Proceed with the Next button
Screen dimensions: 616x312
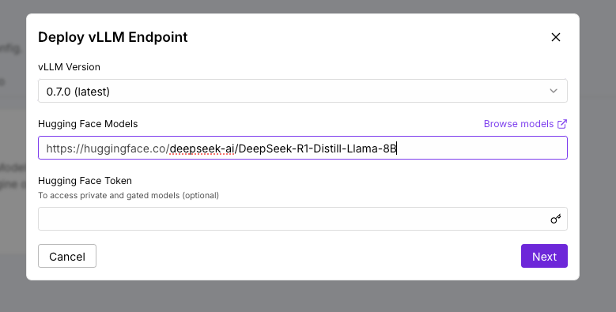coord(544,256)
